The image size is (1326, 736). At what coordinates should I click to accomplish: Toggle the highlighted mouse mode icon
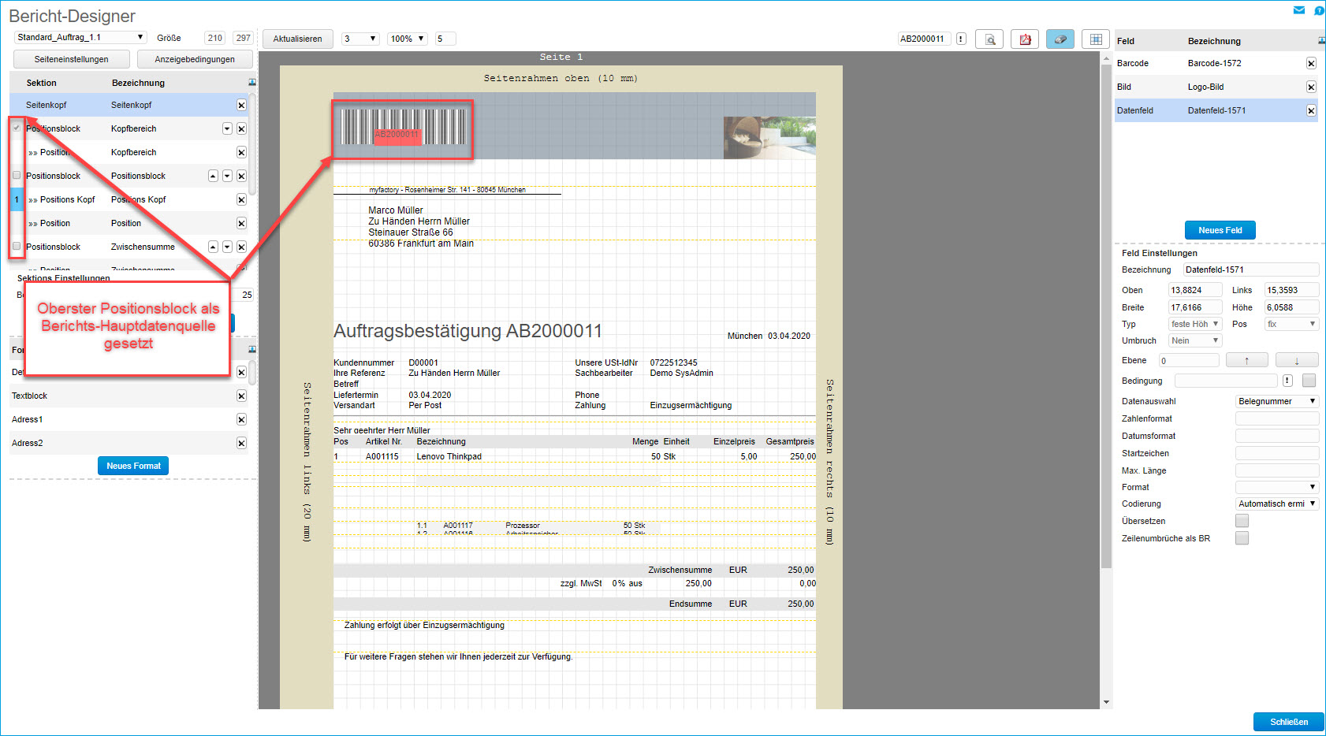[x=1060, y=39]
